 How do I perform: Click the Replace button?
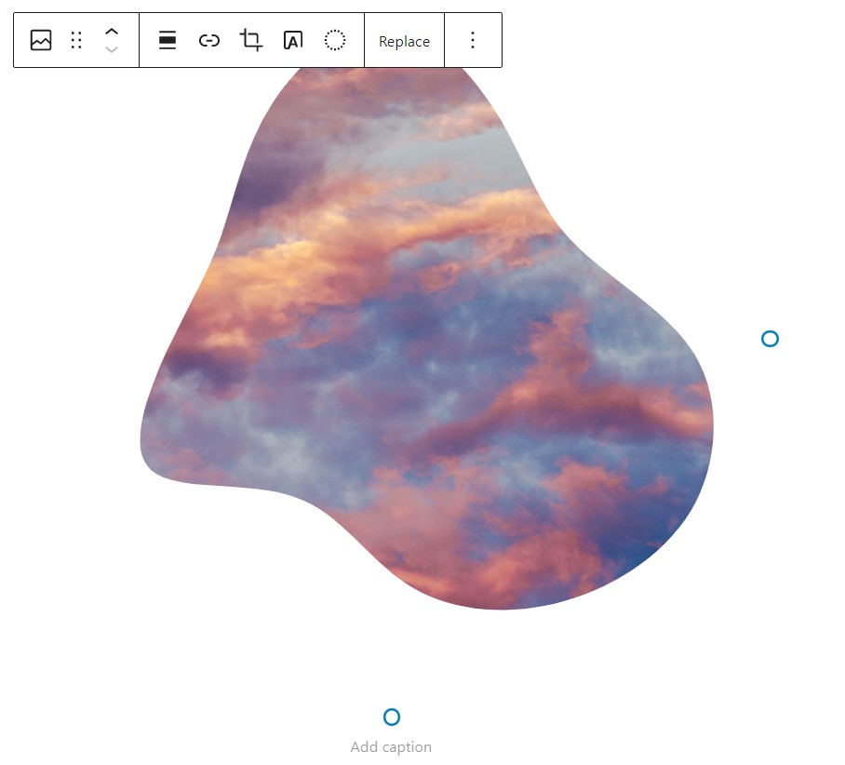pyautogui.click(x=404, y=41)
